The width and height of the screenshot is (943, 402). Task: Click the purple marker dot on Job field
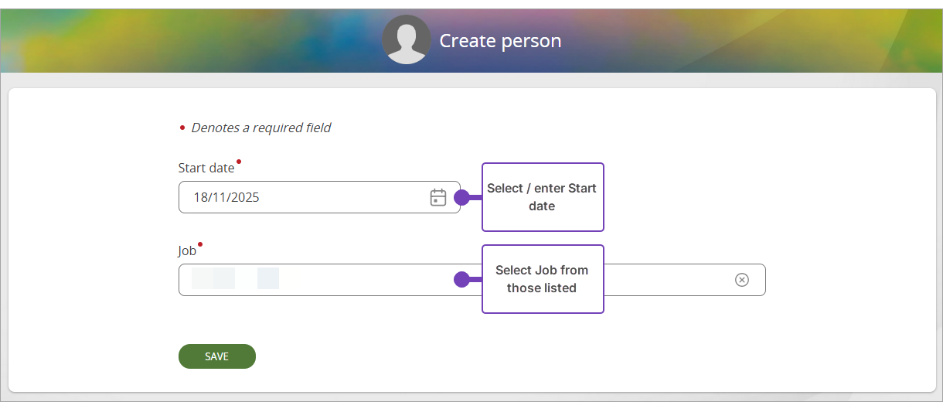tap(462, 280)
